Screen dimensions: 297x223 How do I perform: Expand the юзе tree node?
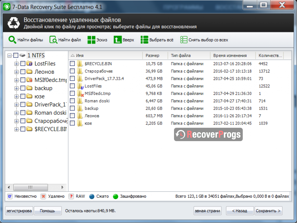coord(16,96)
